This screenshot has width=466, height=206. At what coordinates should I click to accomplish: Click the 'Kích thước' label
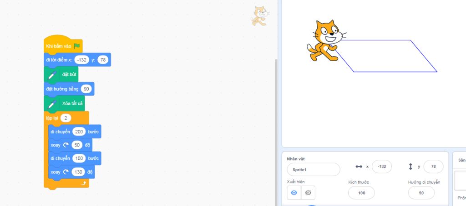(359, 182)
